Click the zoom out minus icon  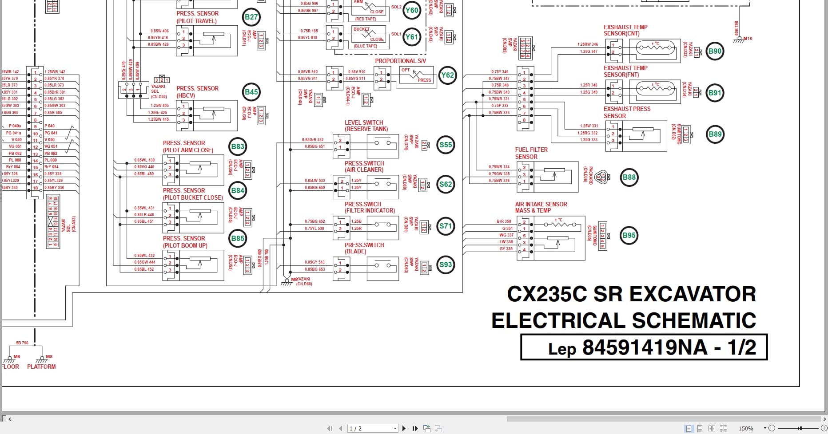pyautogui.click(x=772, y=428)
